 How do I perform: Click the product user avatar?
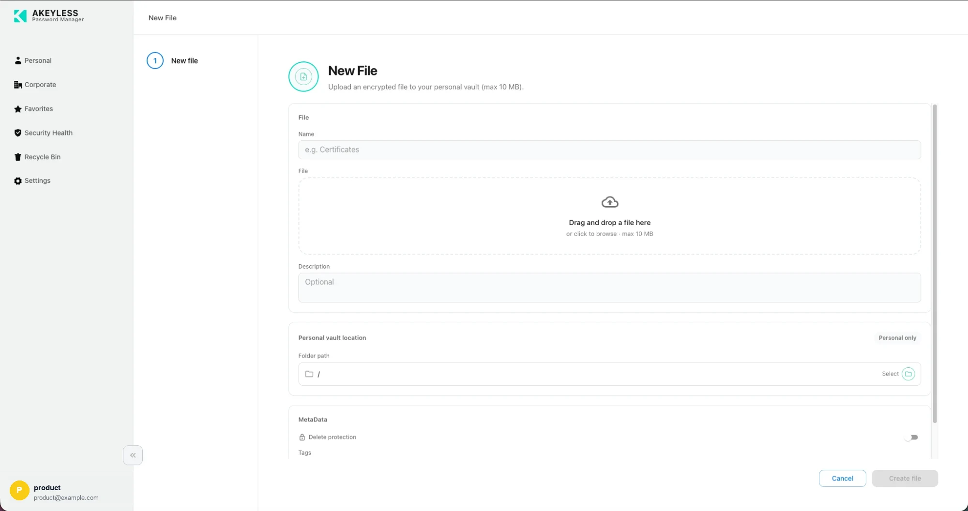(19, 490)
